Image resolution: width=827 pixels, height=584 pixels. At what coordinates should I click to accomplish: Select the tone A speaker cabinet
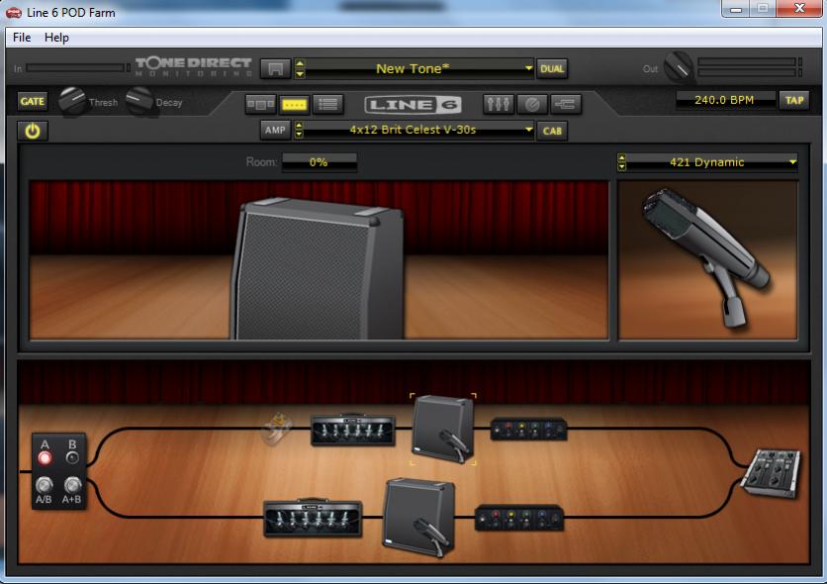pos(442,429)
